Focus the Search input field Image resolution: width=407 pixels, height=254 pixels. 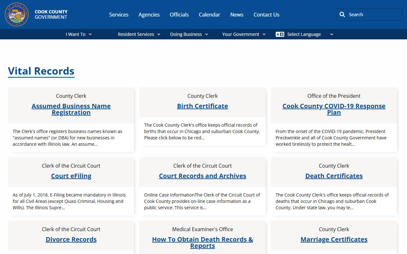[x=369, y=15]
